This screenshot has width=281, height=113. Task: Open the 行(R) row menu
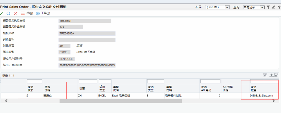30,13
